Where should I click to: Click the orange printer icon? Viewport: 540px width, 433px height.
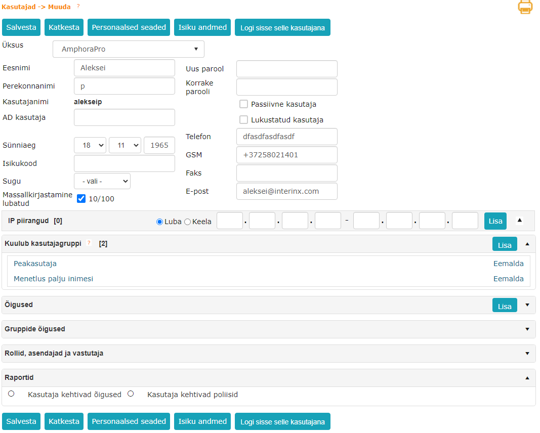click(525, 7)
